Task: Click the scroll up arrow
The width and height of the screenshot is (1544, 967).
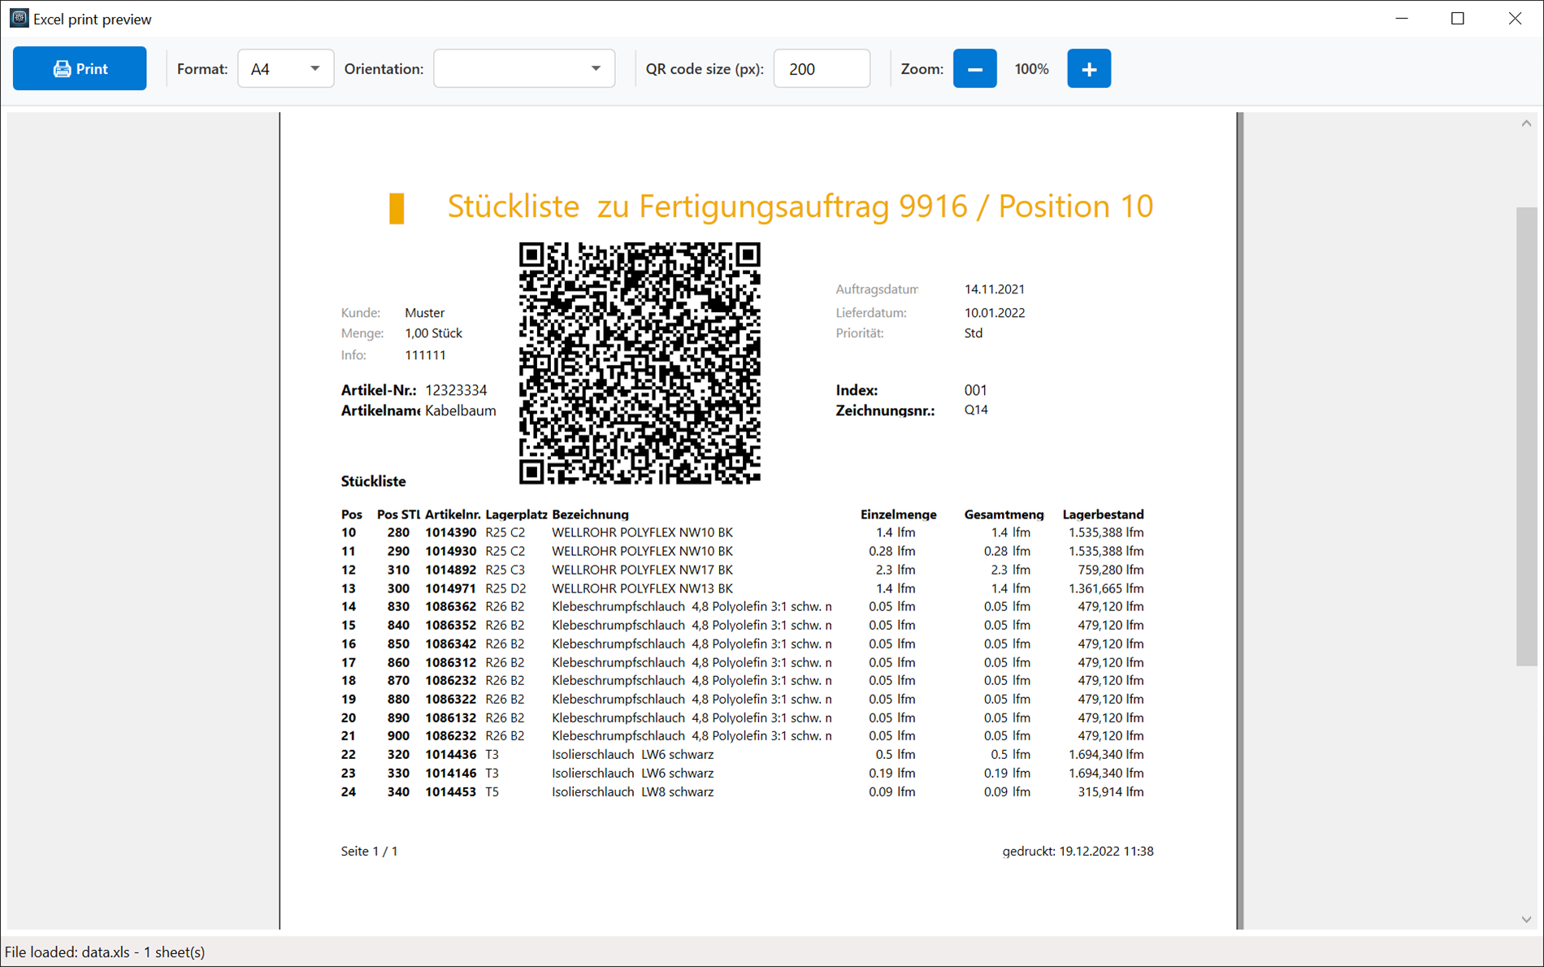Action: [x=1526, y=124]
